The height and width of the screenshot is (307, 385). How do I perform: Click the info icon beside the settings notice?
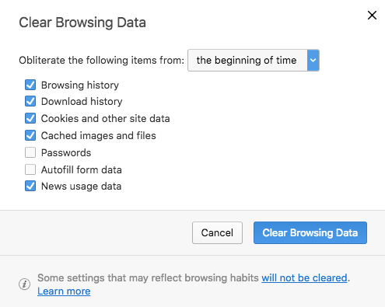click(25, 284)
